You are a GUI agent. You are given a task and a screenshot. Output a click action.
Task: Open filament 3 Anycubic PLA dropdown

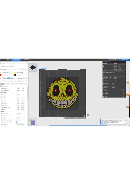(x=7, y=75)
